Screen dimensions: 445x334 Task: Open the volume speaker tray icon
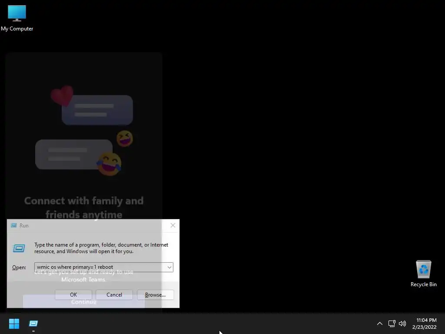402,324
